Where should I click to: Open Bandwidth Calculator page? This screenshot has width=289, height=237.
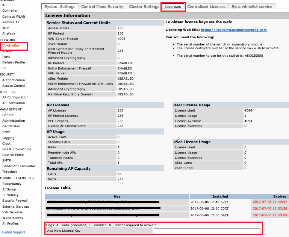(x=19, y=166)
